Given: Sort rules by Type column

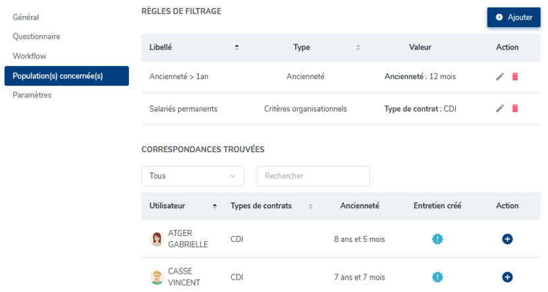Looking at the screenshot, I should (358, 47).
